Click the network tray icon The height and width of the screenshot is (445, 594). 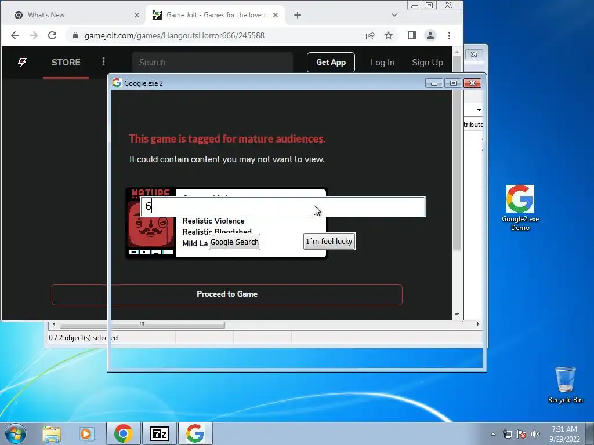pos(507,434)
